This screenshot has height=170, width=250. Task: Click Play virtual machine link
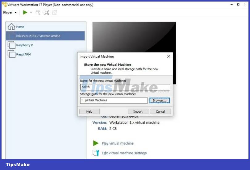click(118, 143)
